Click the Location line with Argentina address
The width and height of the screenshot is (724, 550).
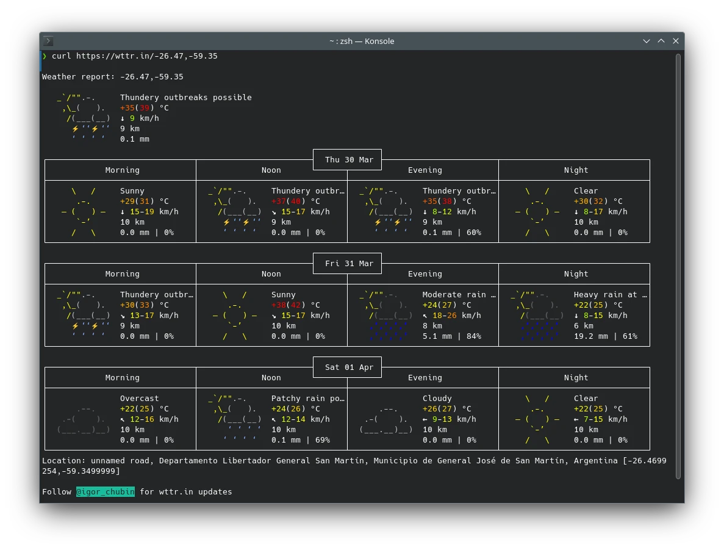354,461
